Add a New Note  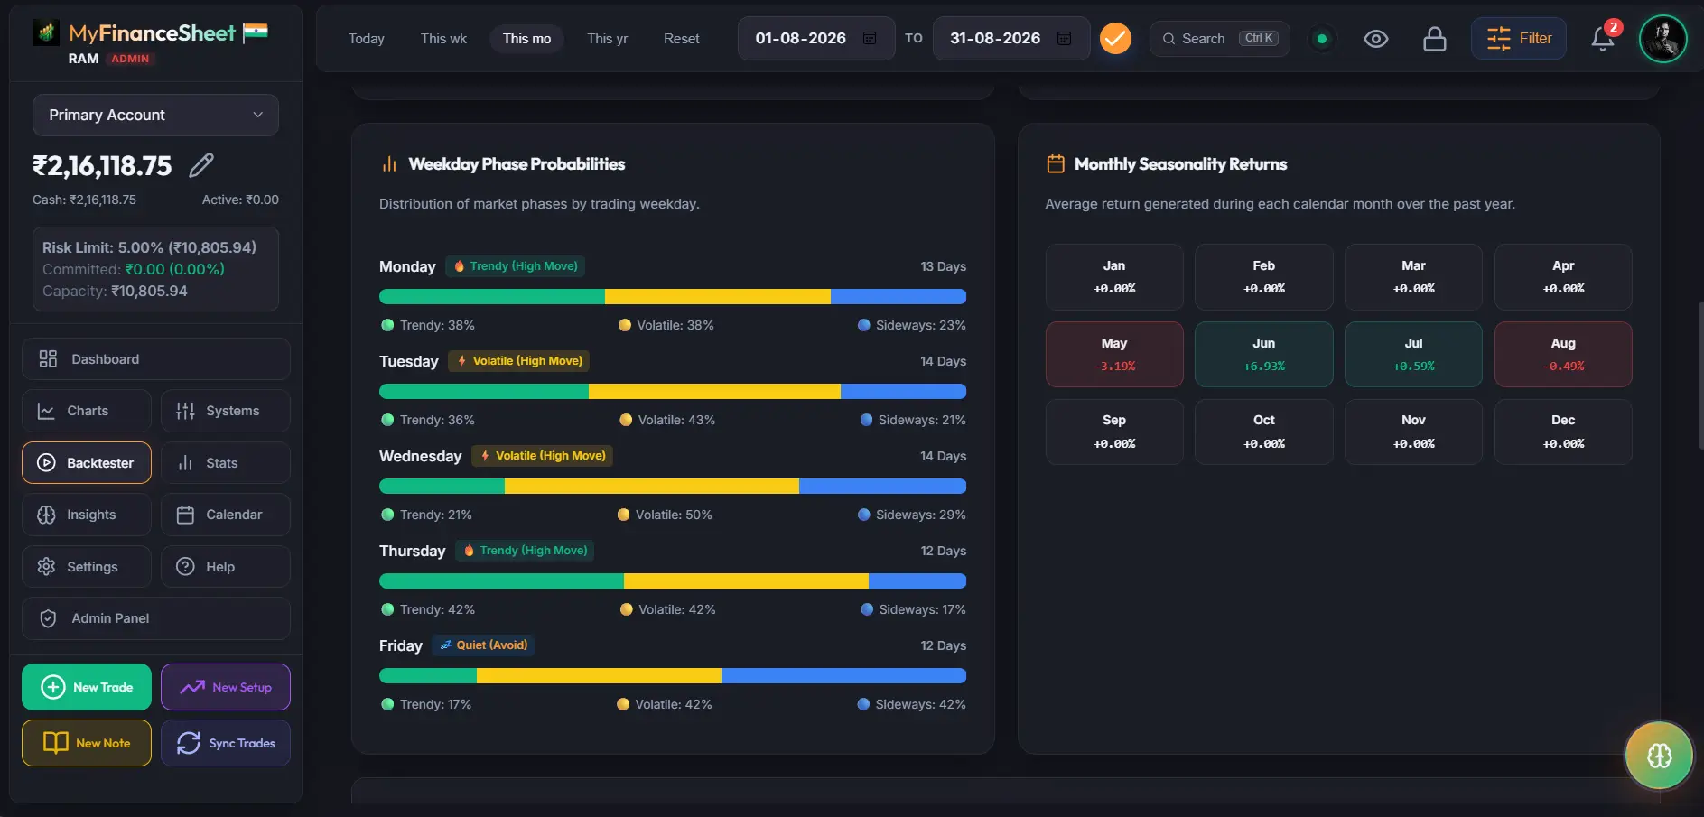point(87,743)
